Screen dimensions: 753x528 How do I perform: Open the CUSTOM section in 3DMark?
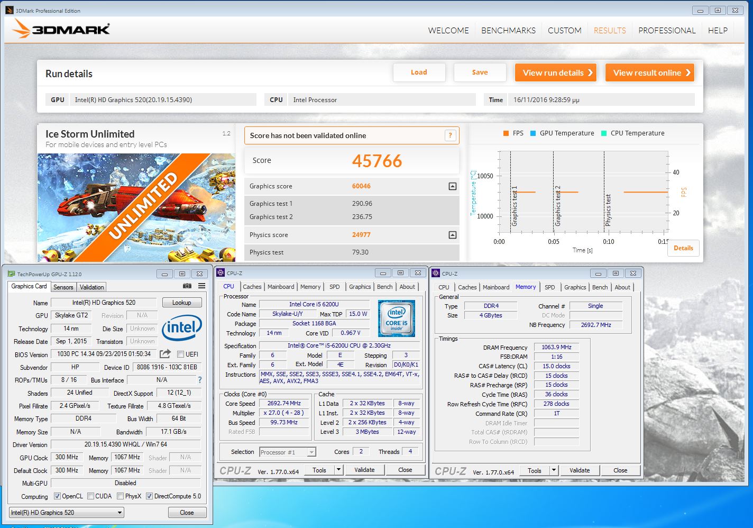(x=565, y=31)
